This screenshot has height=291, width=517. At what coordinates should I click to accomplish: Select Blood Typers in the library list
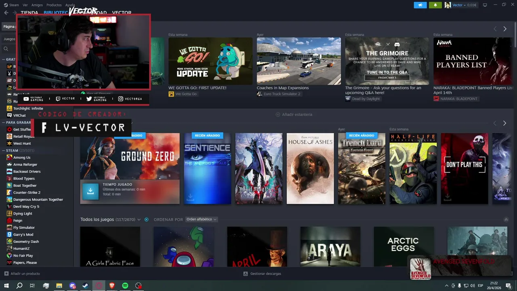click(x=24, y=179)
